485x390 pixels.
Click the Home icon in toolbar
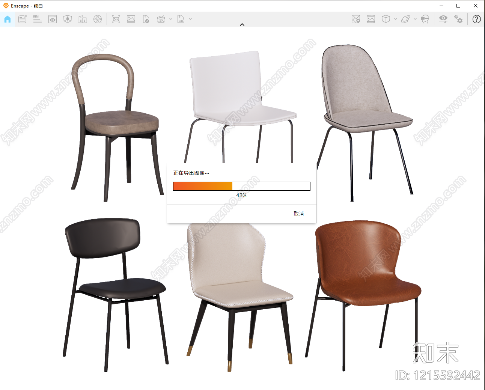pyautogui.click(x=8, y=19)
